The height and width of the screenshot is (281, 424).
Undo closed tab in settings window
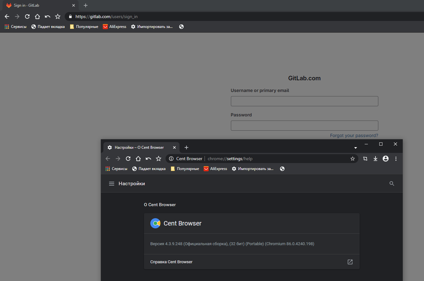[148, 159]
